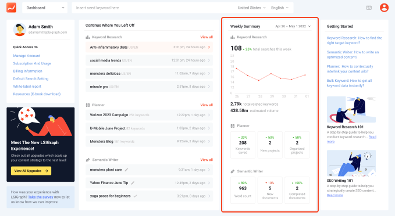Open U-Mobile June Project planner row
Screen dimensions: 395x216
[x=149, y=128]
